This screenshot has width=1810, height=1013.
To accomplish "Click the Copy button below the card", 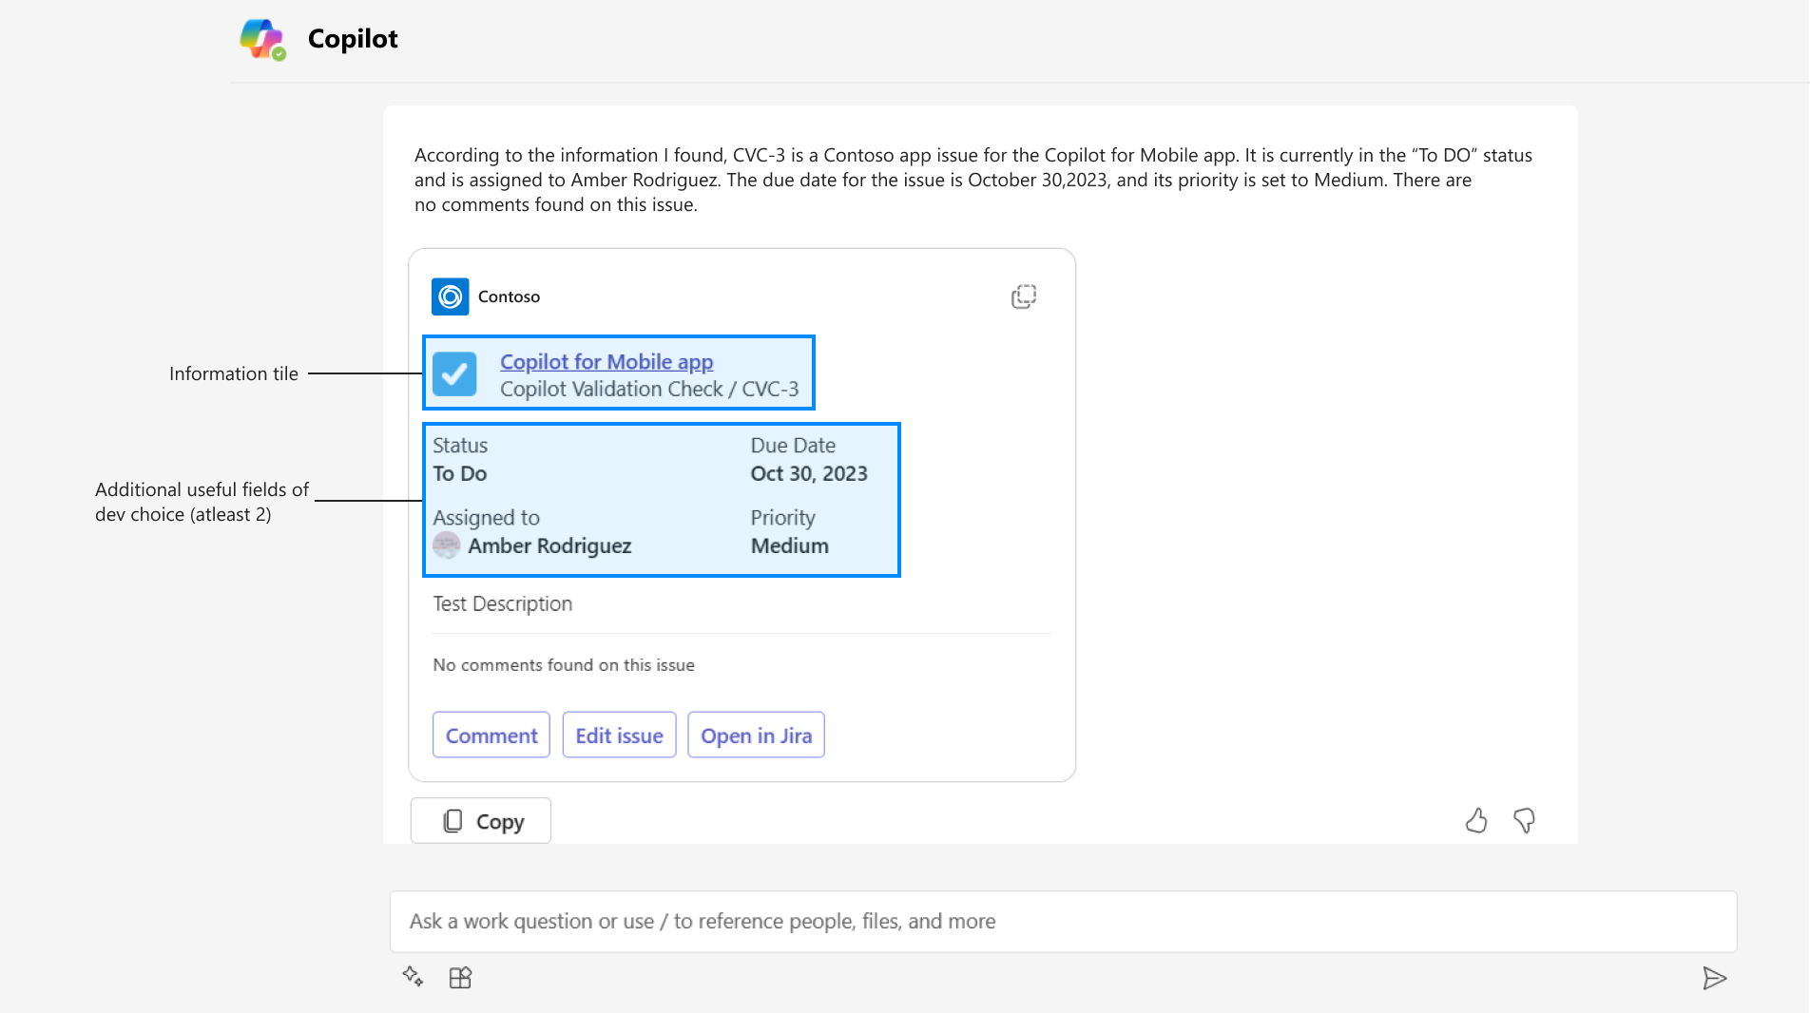I will click(481, 821).
